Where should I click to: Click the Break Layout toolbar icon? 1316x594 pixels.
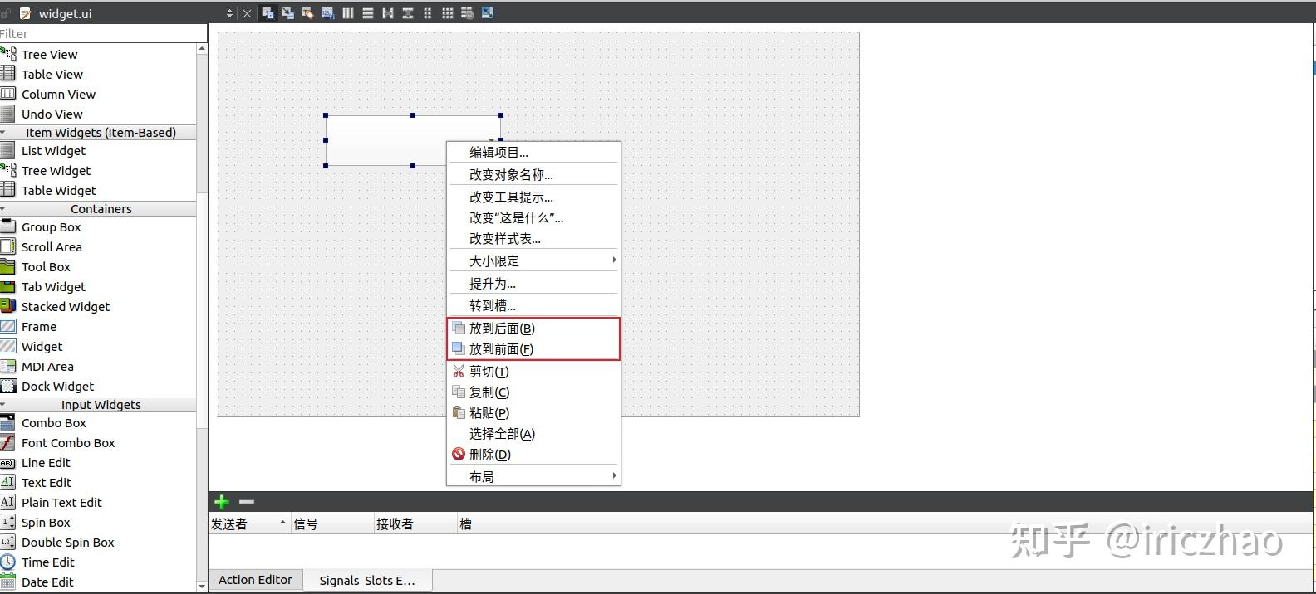click(x=467, y=13)
